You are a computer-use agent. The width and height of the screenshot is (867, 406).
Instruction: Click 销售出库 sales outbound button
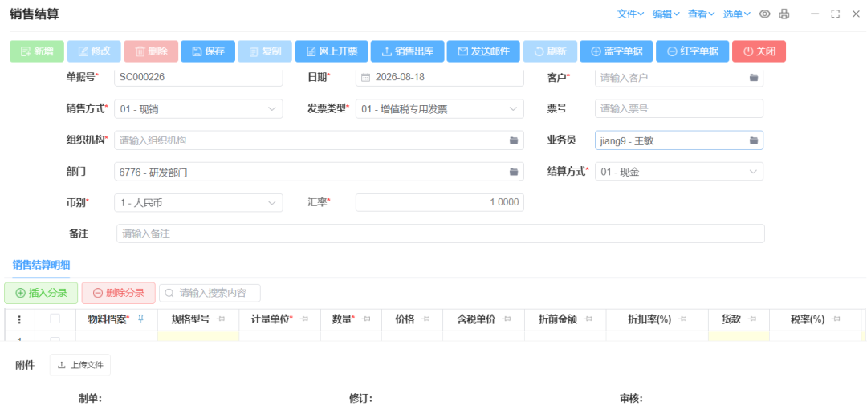[408, 51]
